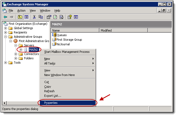This screenshot has width=178, height=117.
Task: Click the Folders folder icon
Action: click(20, 58)
